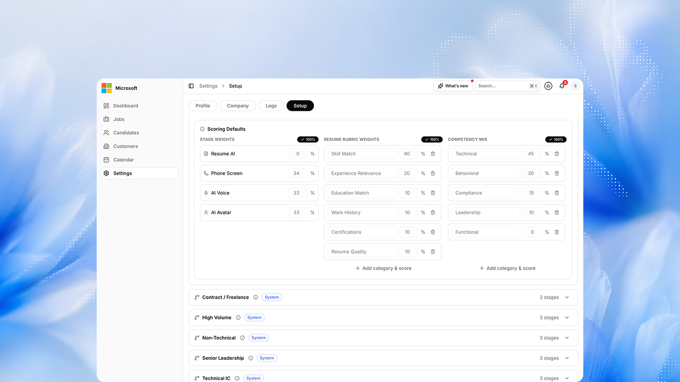Select the Setup tab

(x=300, y=106)
